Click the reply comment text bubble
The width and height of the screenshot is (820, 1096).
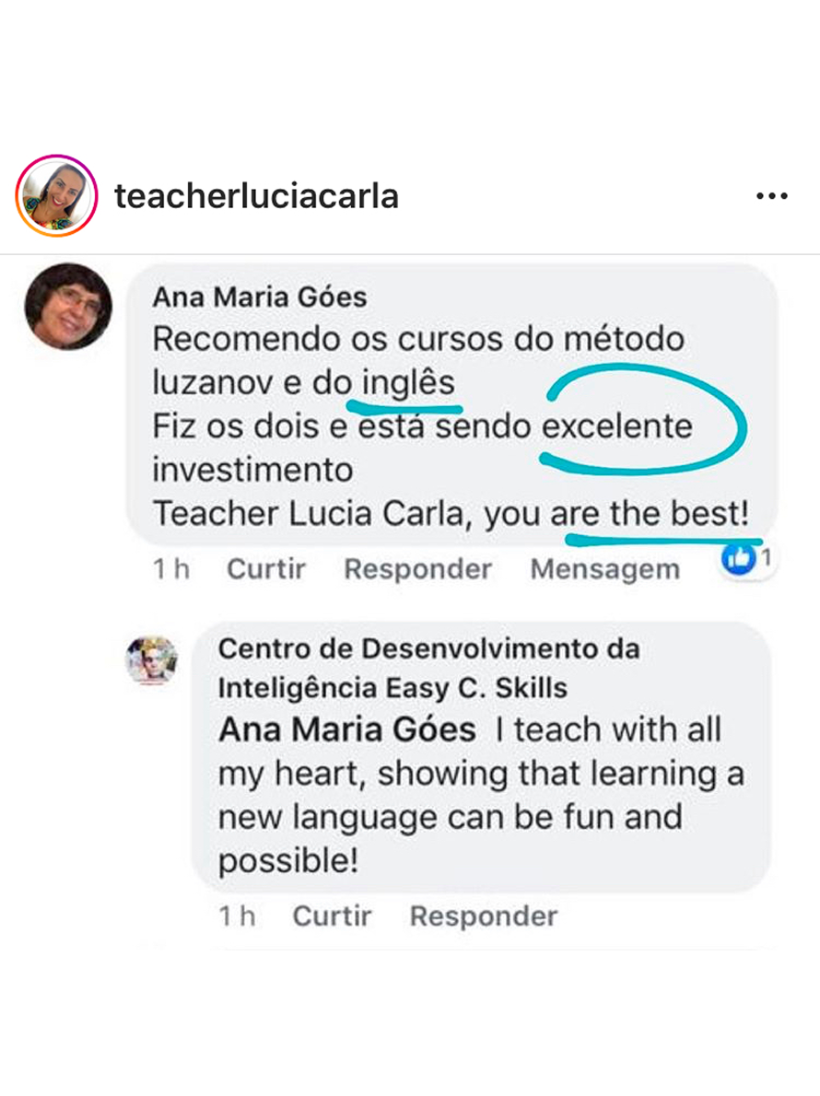click(x=481, y=758)
